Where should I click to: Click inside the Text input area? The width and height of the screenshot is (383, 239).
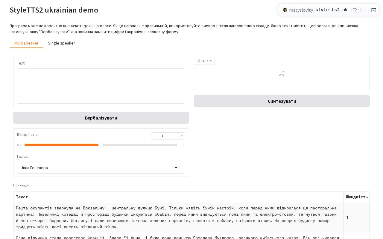101,86
